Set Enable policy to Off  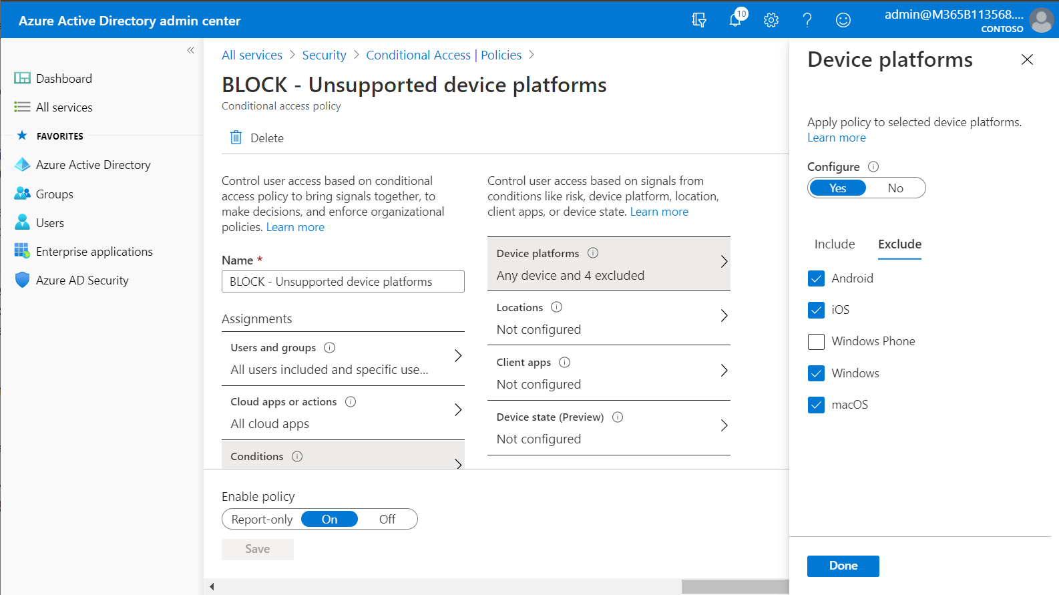coord(387,520)
